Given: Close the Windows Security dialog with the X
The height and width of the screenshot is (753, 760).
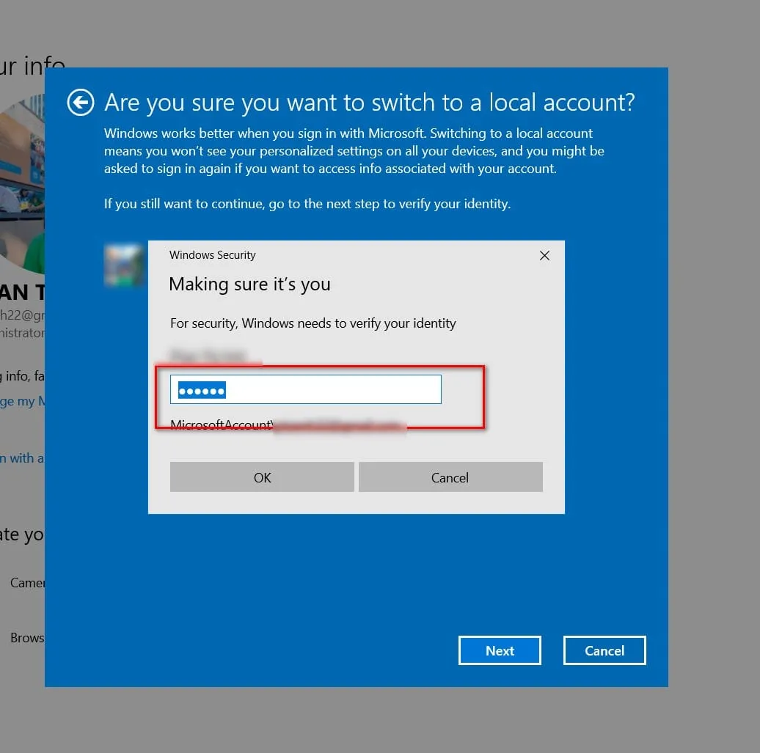Looking at the screenshot, I should [544, 255].
